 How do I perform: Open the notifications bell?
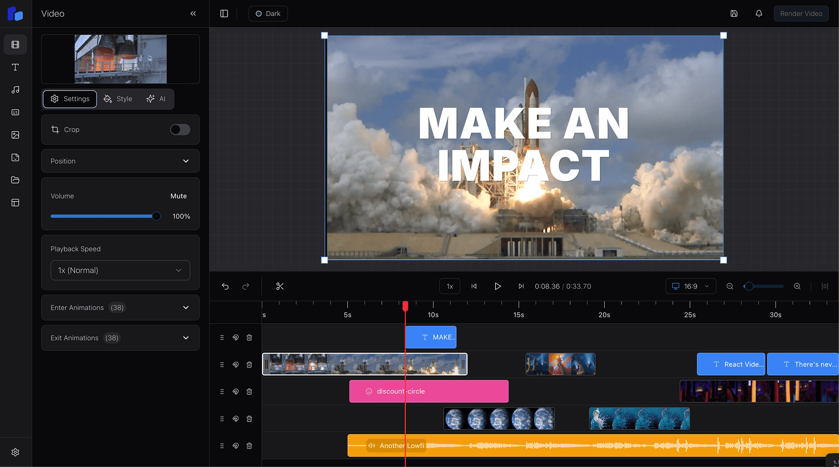coord(758,13)
